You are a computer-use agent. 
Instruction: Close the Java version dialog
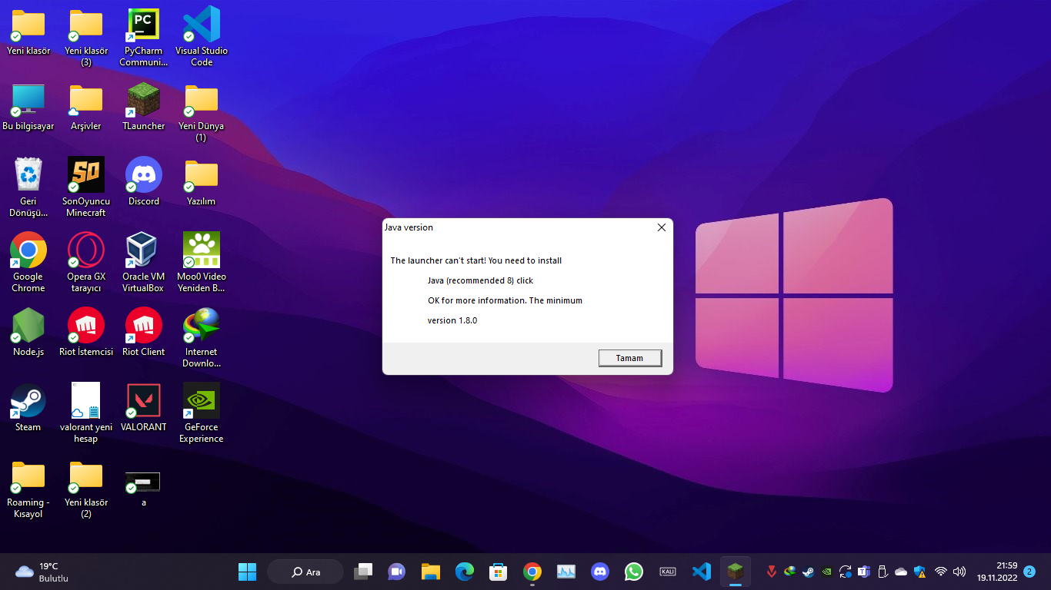pos(661,227)
